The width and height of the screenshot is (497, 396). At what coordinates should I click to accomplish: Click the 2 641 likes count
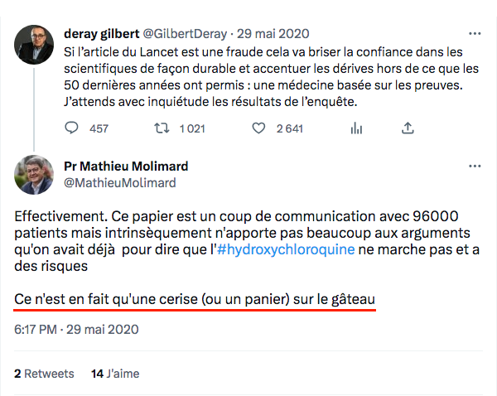(x=290, y=128)
